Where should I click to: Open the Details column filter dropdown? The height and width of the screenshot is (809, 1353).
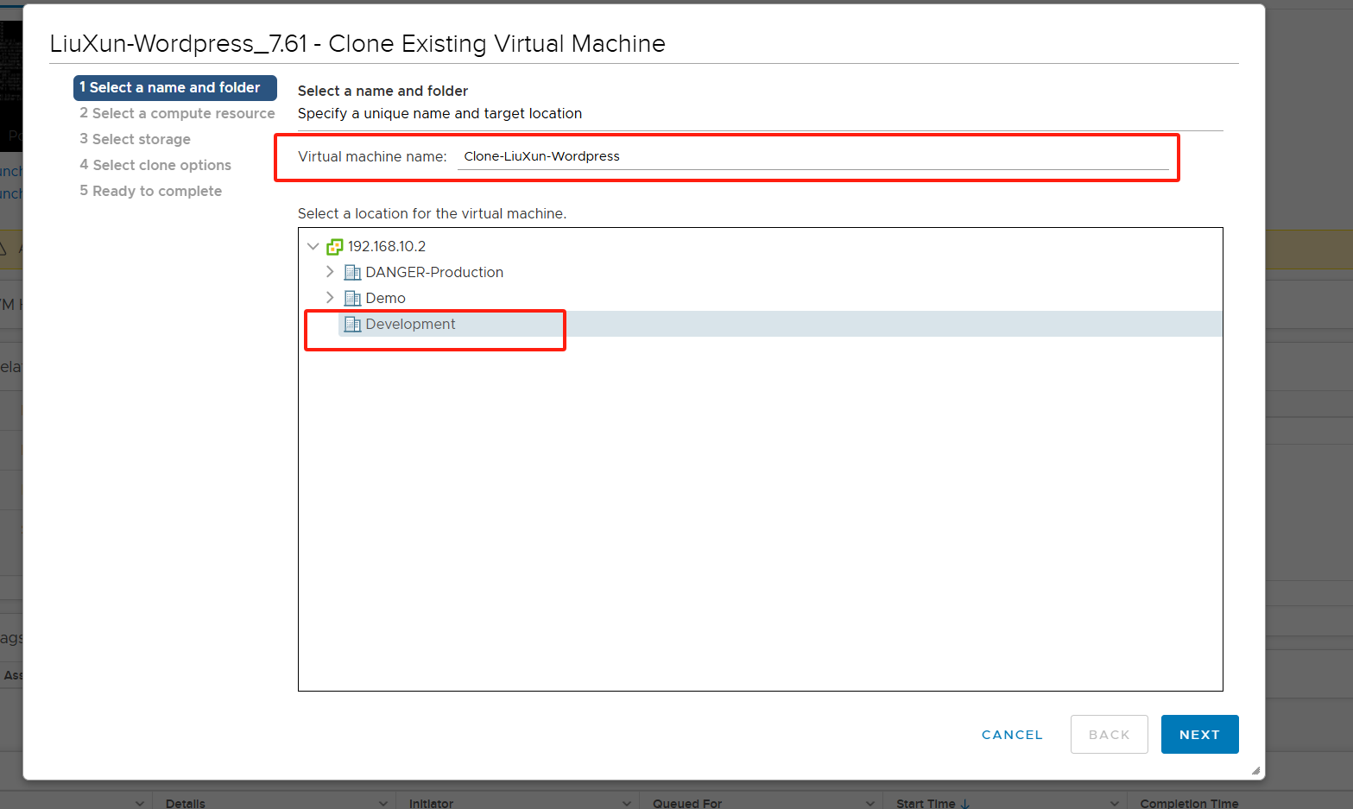(383, 804)
